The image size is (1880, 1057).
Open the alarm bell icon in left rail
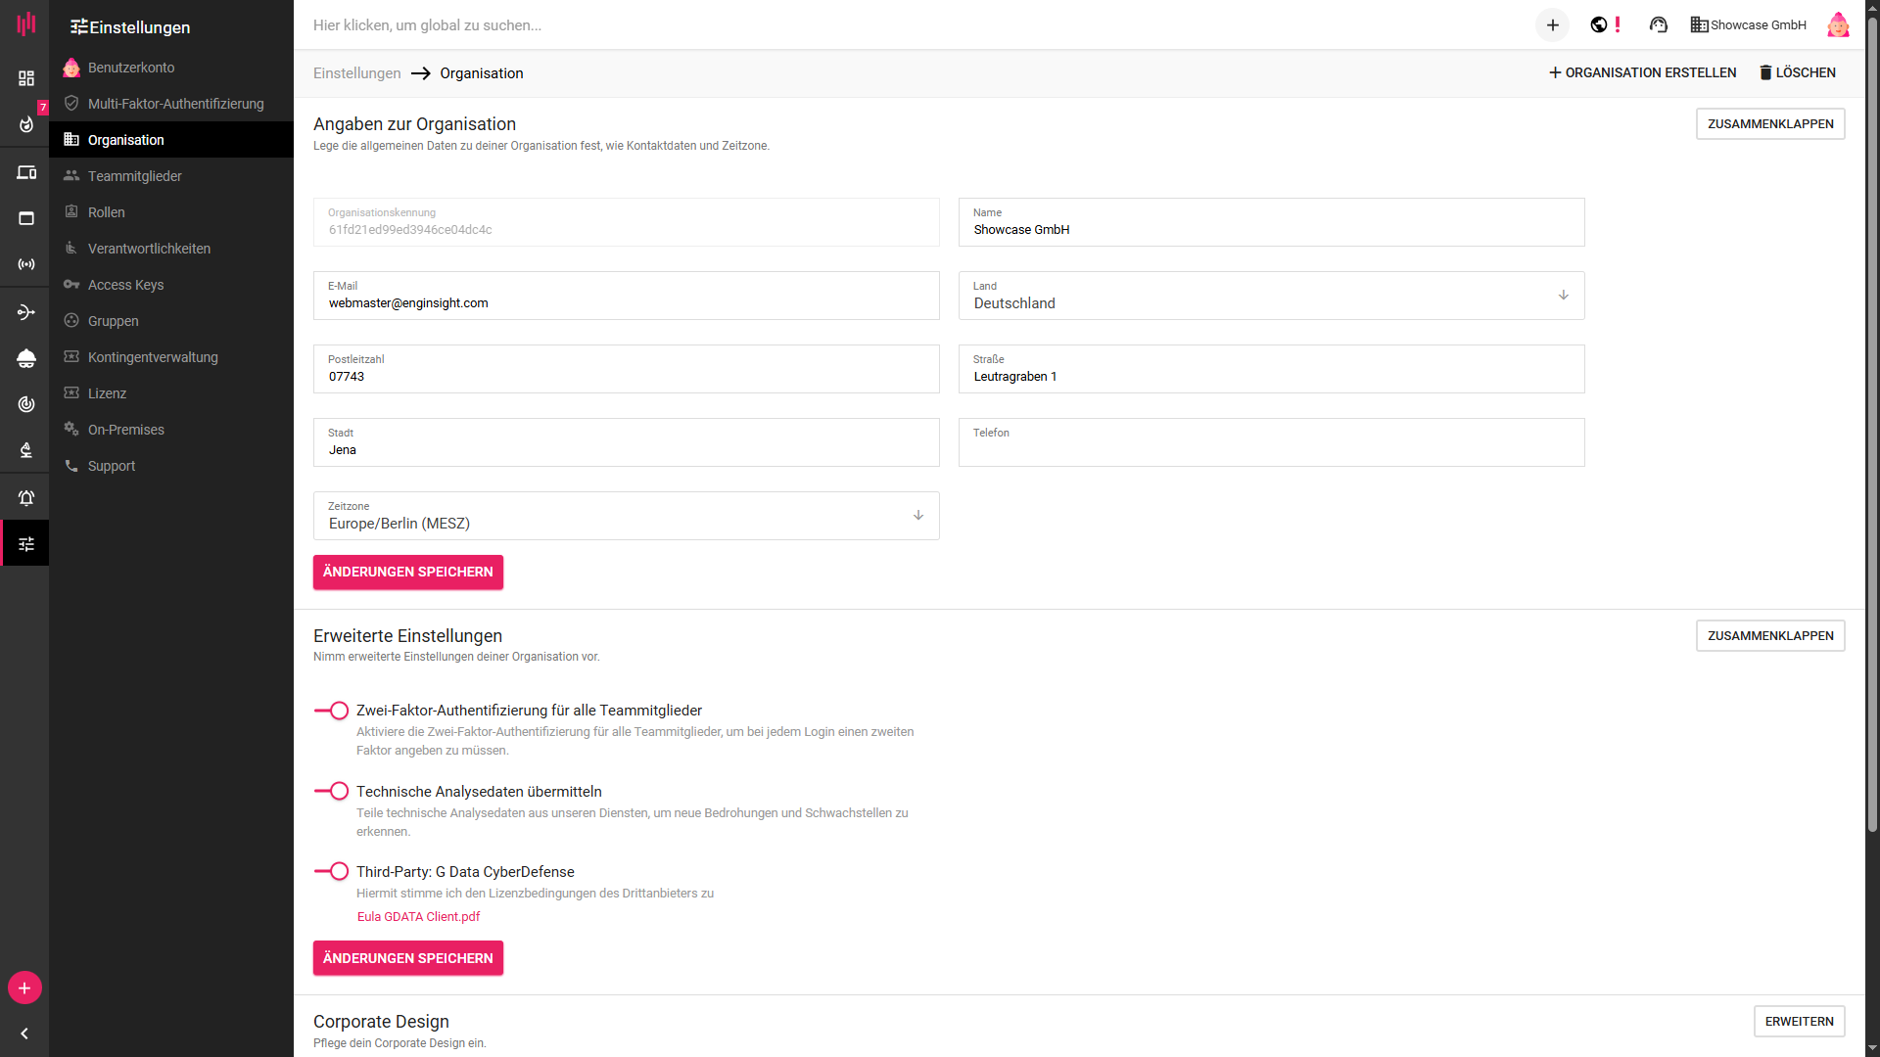click(26, 498)
